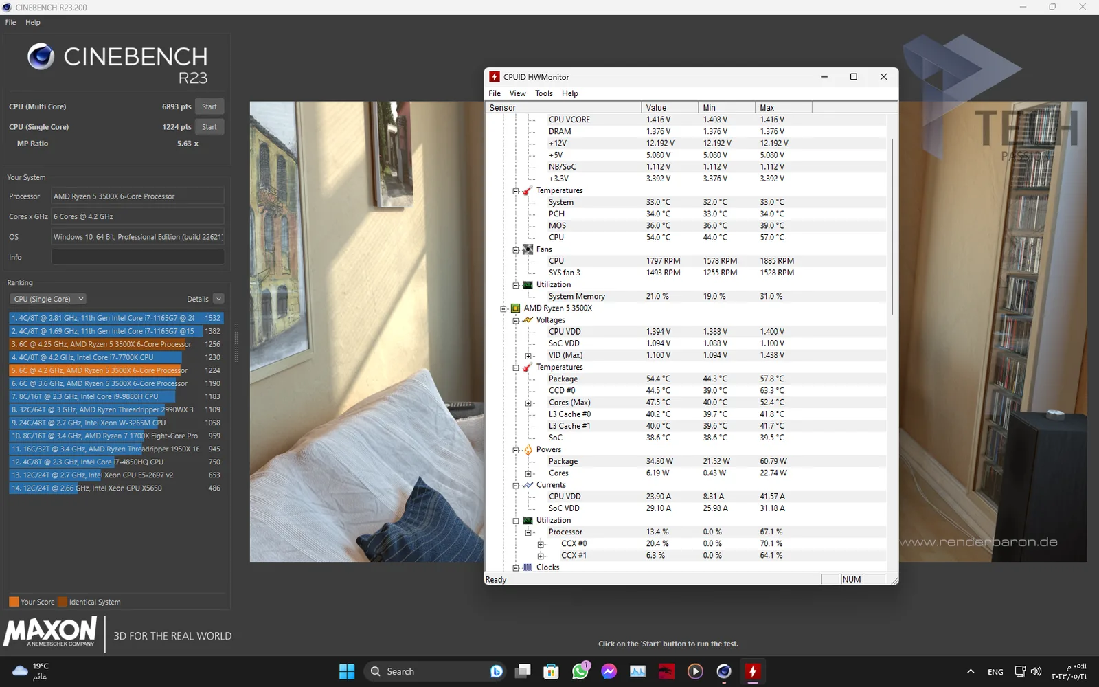Open the Windows Start menu

coord(347,671)
